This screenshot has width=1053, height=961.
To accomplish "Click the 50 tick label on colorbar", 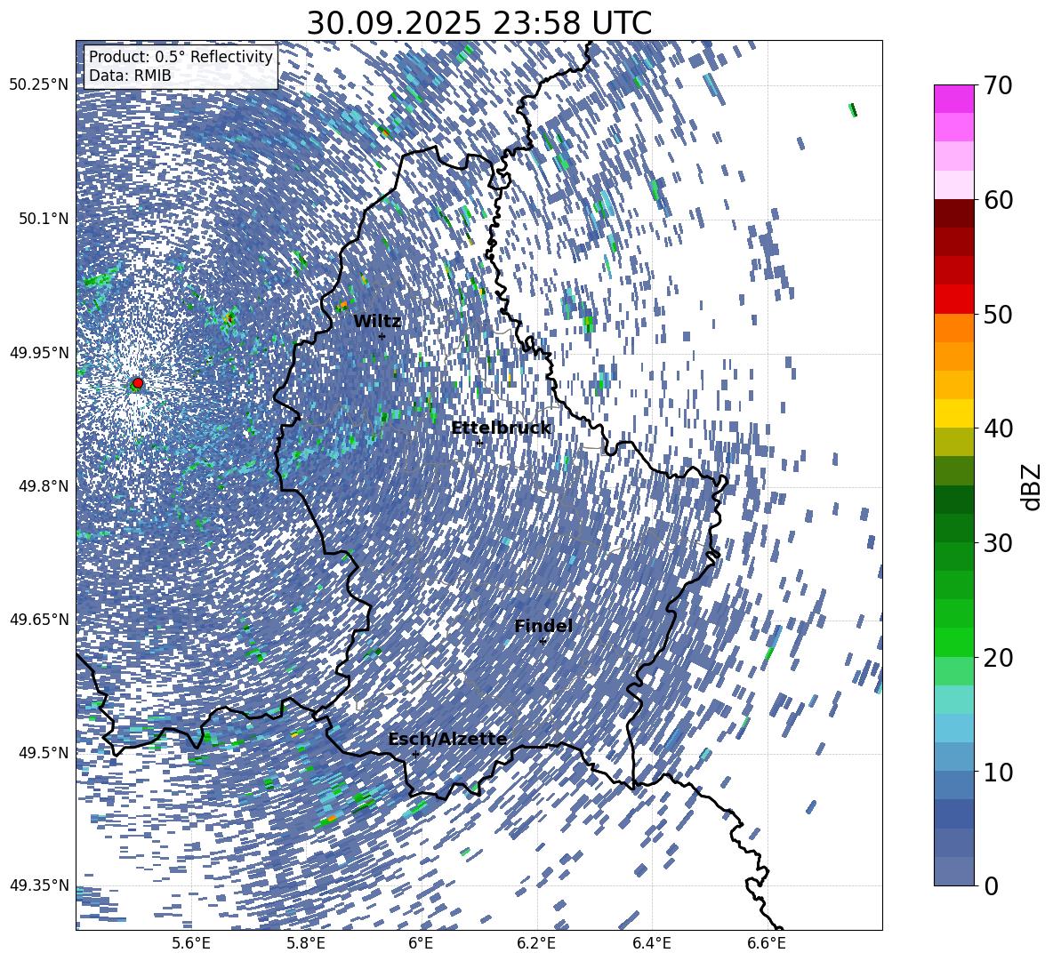I will [998, 314].
